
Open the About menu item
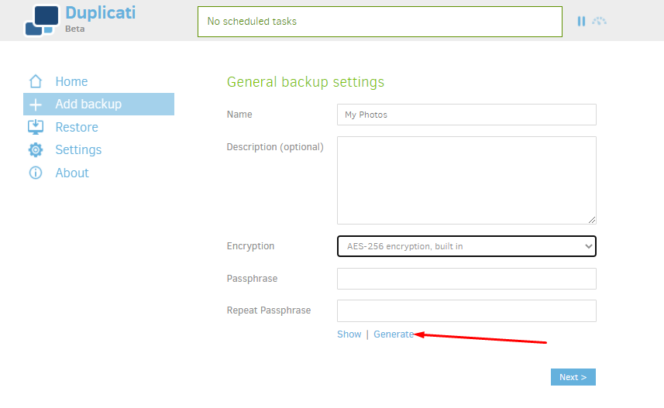[x=72, y=173]
